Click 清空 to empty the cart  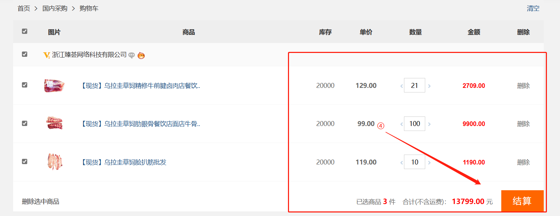533,8
